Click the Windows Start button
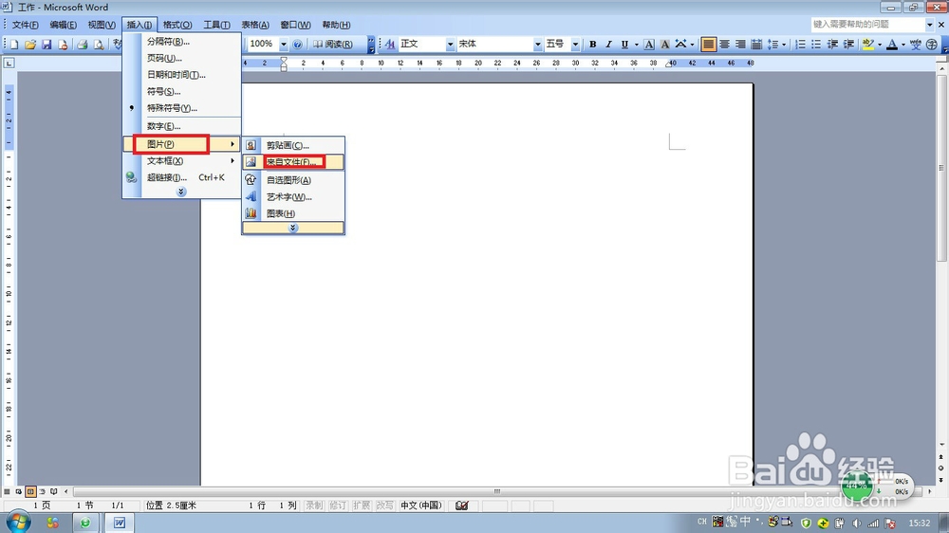This screenshot has height=533, width=949. coord(18,522)
